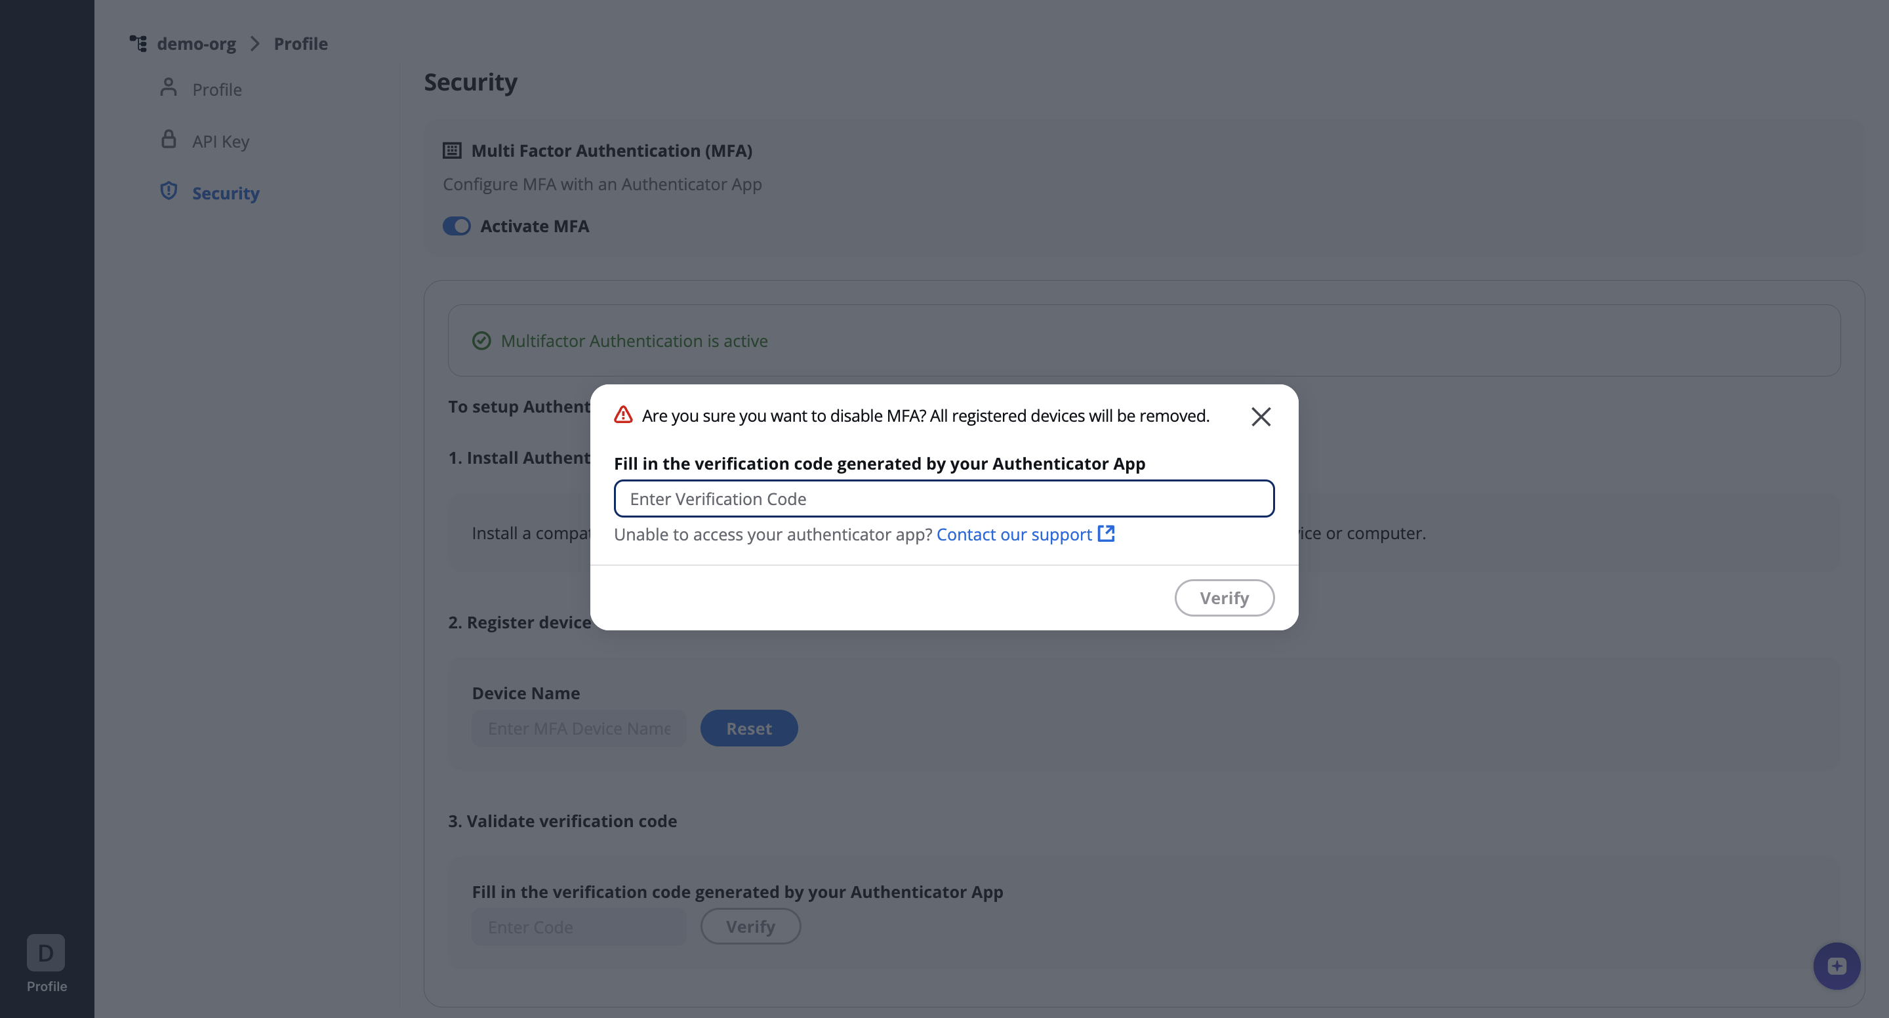Click Verify in the disable MFA dialog
1889x1018 pixels.
pyautogui.click(x=1224, y=598)
